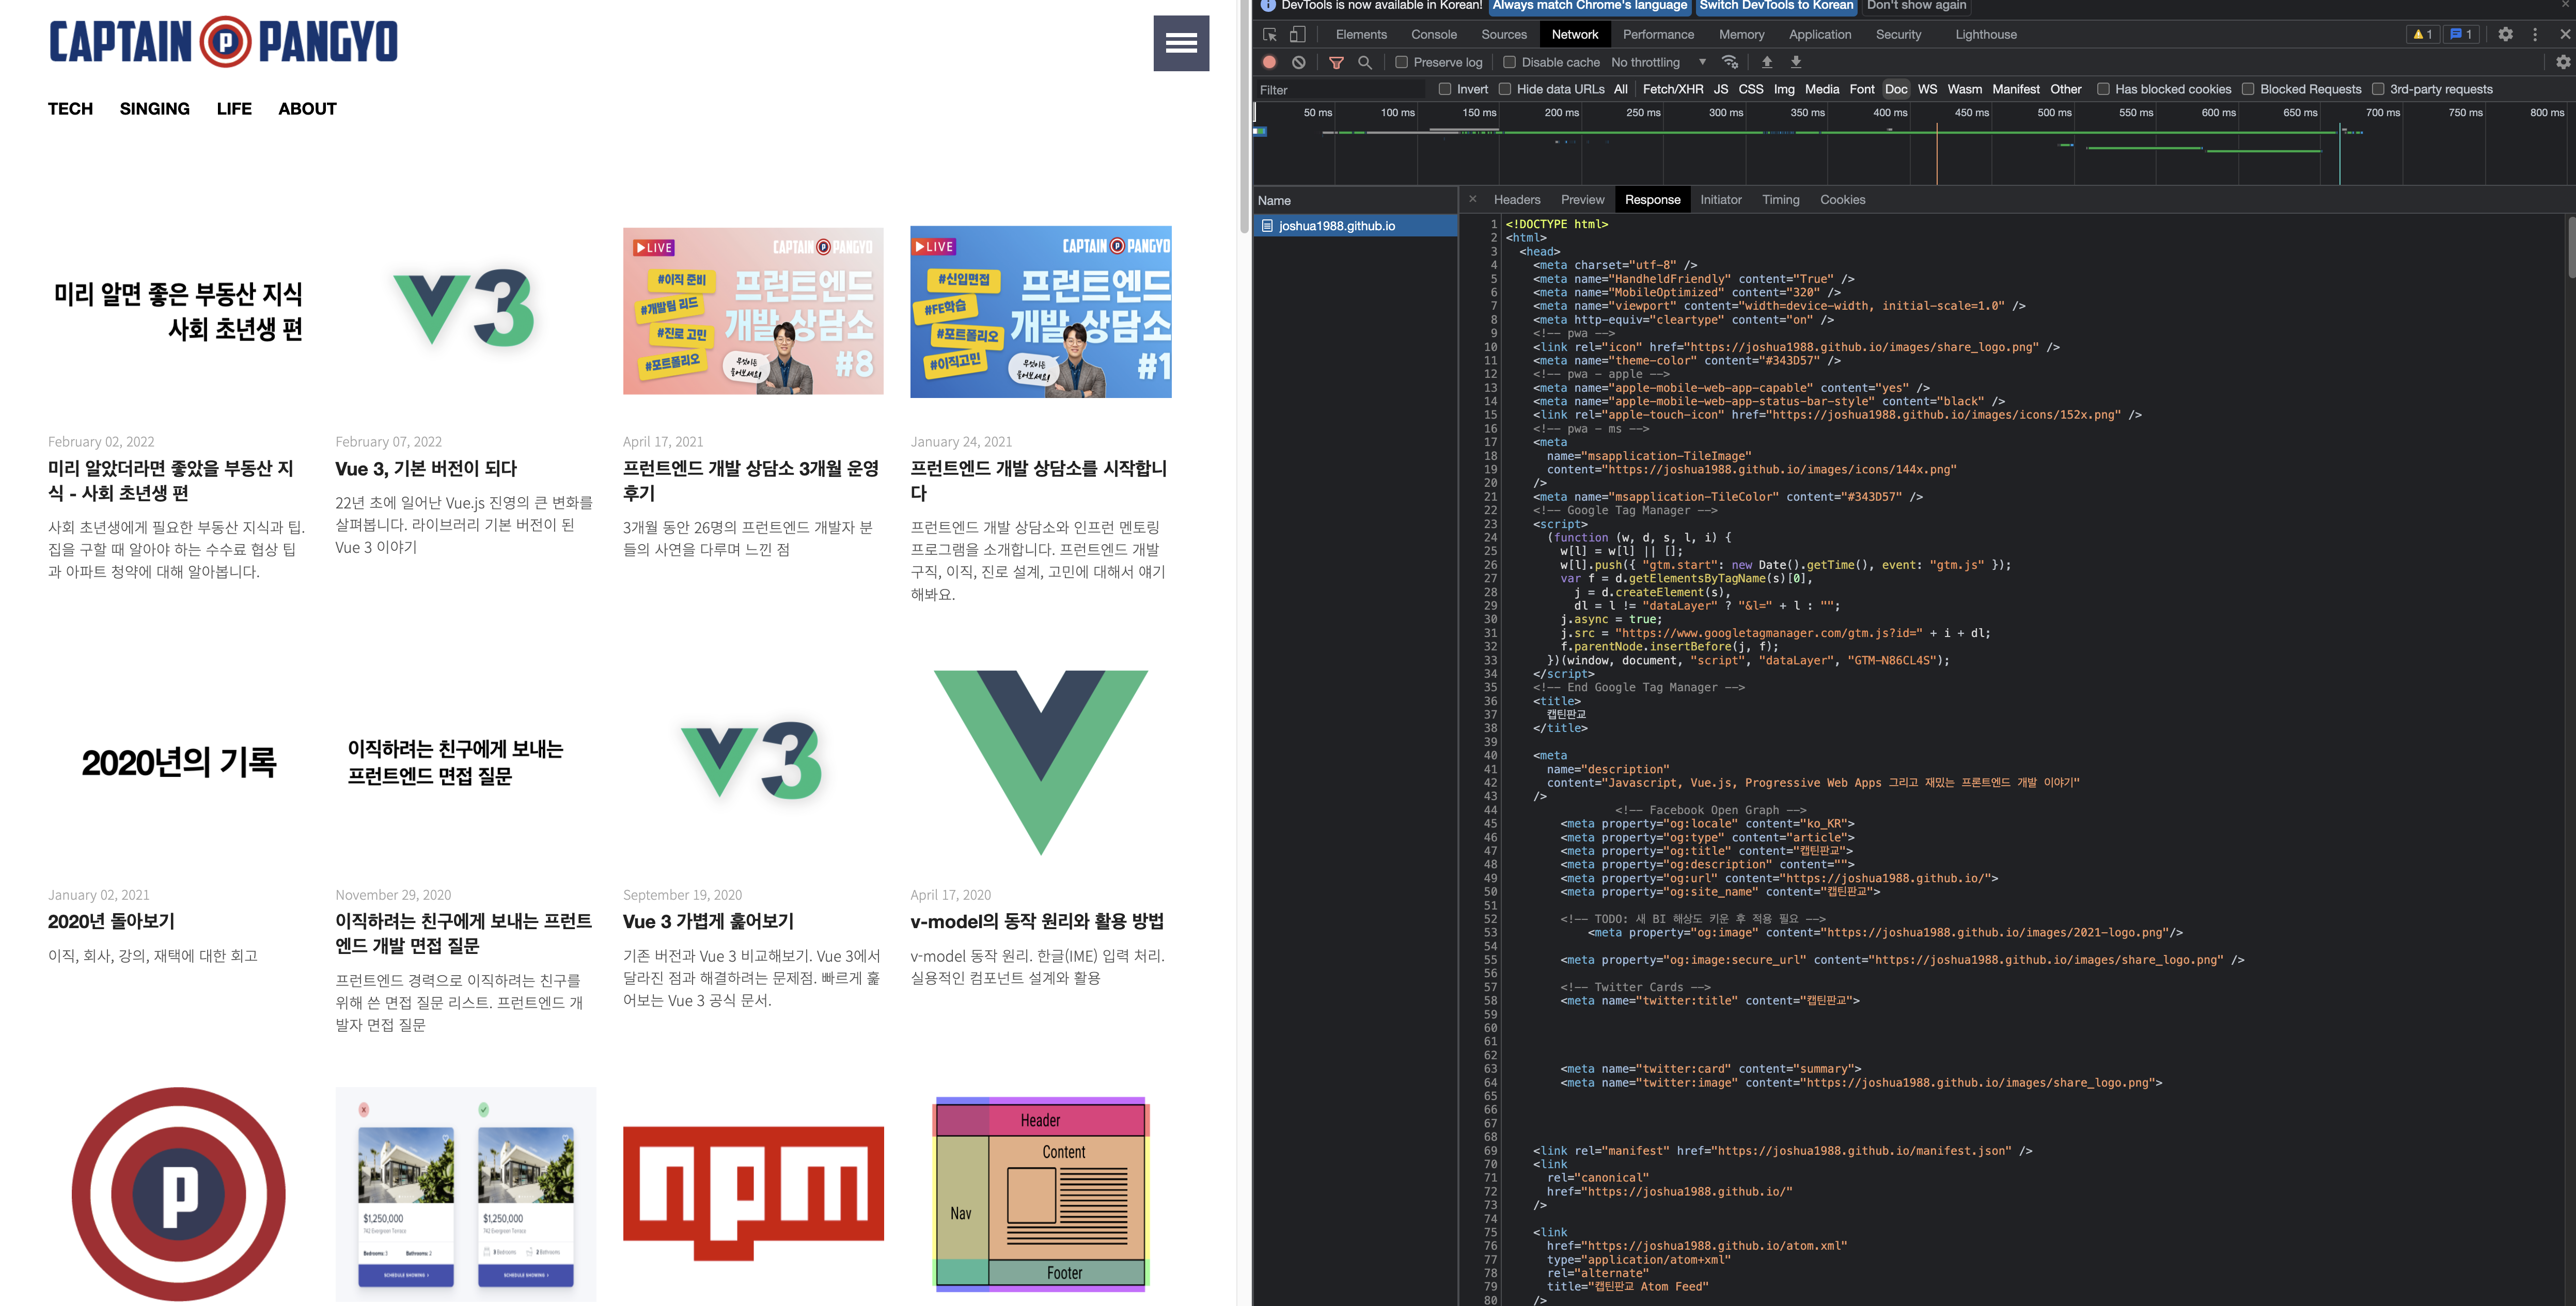The image size is (2576, 1306).
Task: Focus the network Filter input
Action: pyautogui.click(x=1340, y=90)
